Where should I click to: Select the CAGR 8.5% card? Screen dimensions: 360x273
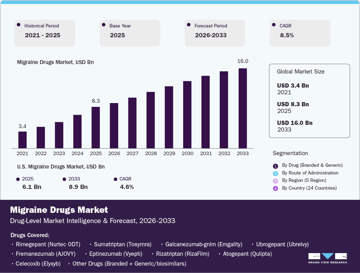coord(300,33)
